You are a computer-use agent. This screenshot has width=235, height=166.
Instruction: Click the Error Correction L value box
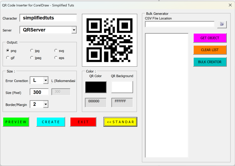click(37, 80)
